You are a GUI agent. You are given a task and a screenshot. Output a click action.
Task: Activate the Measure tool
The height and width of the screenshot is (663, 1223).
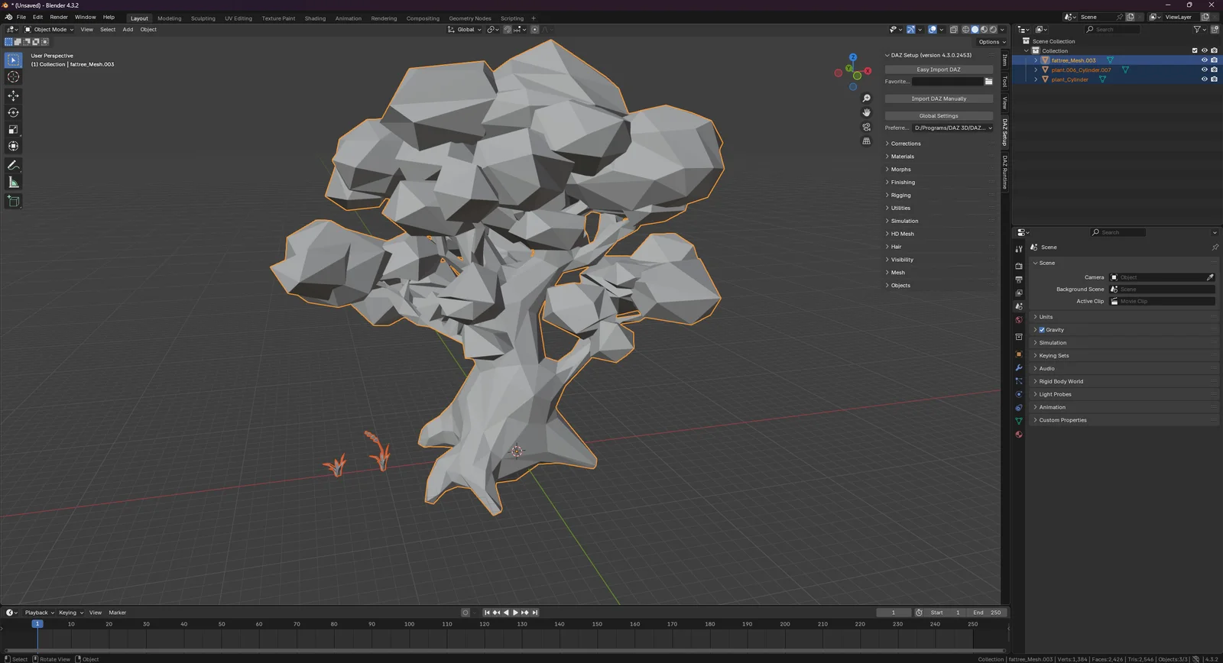pyautogui.click(x=13, y=182)
